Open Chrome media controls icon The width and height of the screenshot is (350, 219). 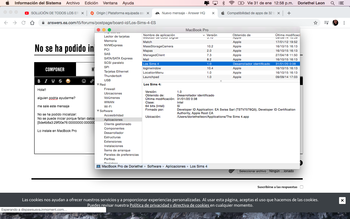(x=326, y=23)
